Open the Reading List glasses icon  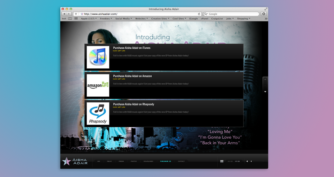pyautogui.click(x=64, y=19)
